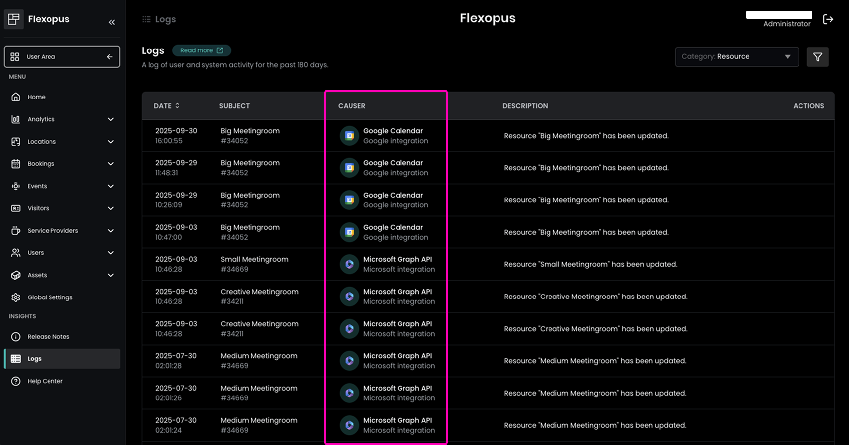The image size is (849, 445).
Task: Expand the Analytics menu chevron
Action: click(x=111, y=119)
